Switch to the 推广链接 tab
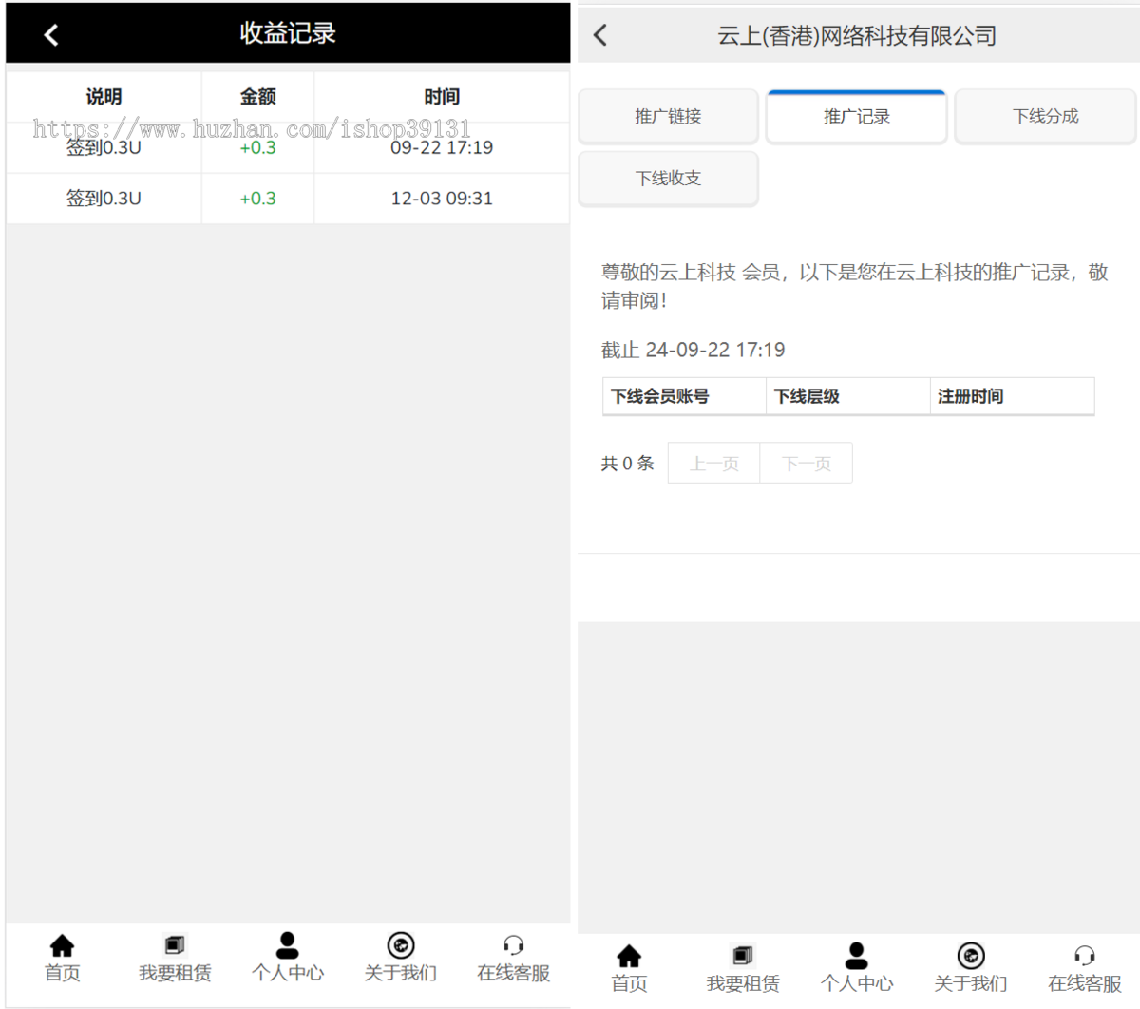Image resolution: width=1140 pixels, height=1009 pixels. 668,116
